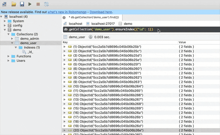This screenshot has width=220, height=135.
Task: Select the config database icon in tree
Action: pos(10,25)
